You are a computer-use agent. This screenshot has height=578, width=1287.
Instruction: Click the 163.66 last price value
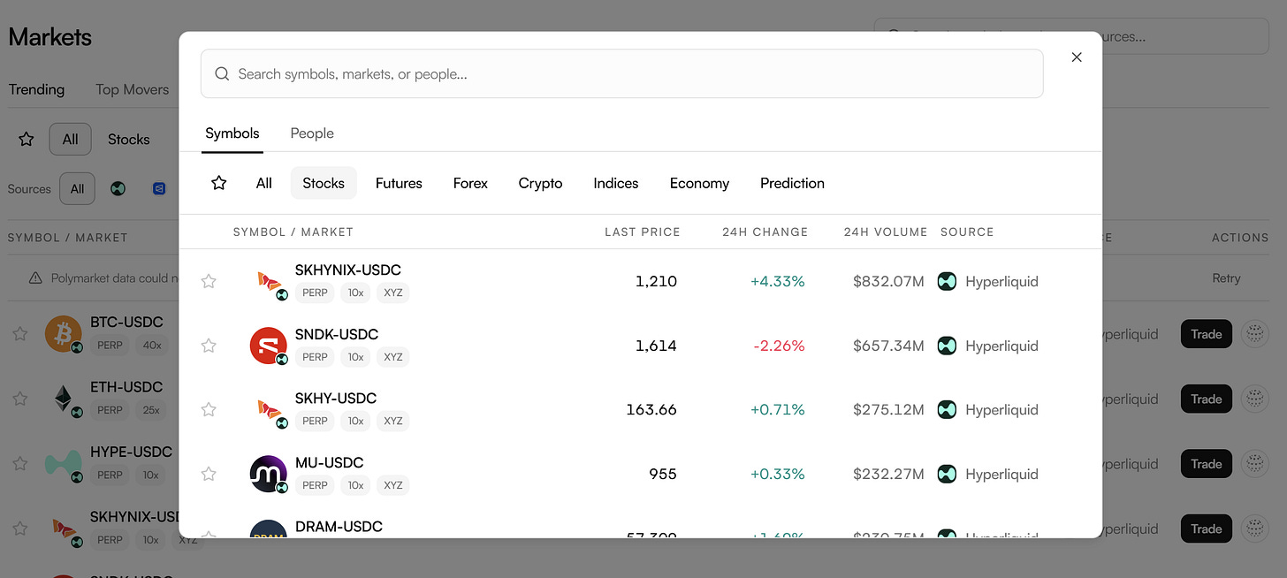(651, 409)
